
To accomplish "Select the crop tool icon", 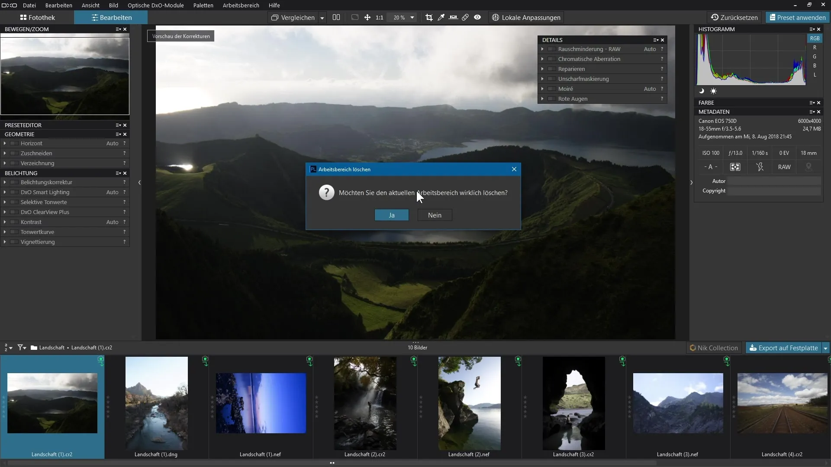I will click(x=429, y=18).
